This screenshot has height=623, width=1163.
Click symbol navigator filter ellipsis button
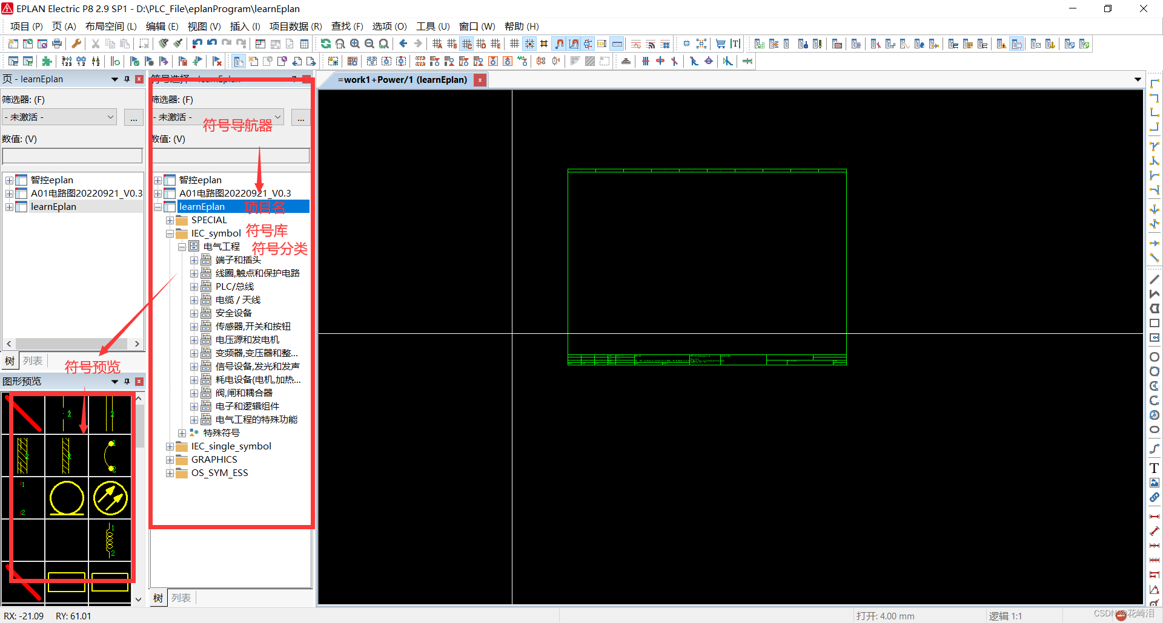301,117
